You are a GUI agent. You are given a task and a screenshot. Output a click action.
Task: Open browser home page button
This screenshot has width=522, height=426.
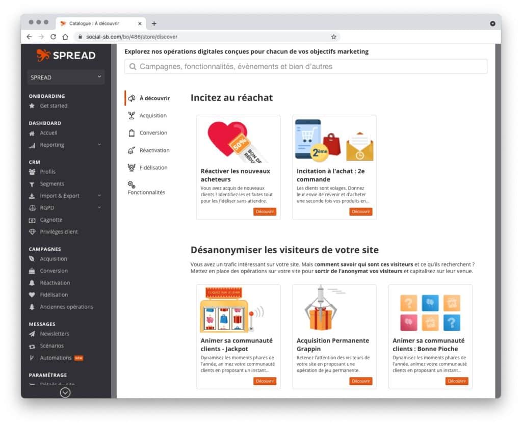(x=65, y=37)
